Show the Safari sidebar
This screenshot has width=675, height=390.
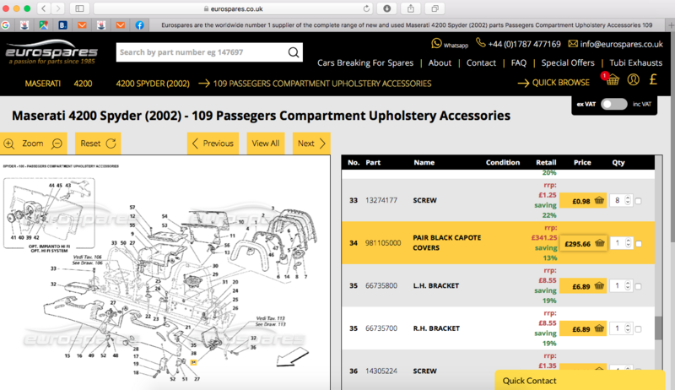[79, 8]
